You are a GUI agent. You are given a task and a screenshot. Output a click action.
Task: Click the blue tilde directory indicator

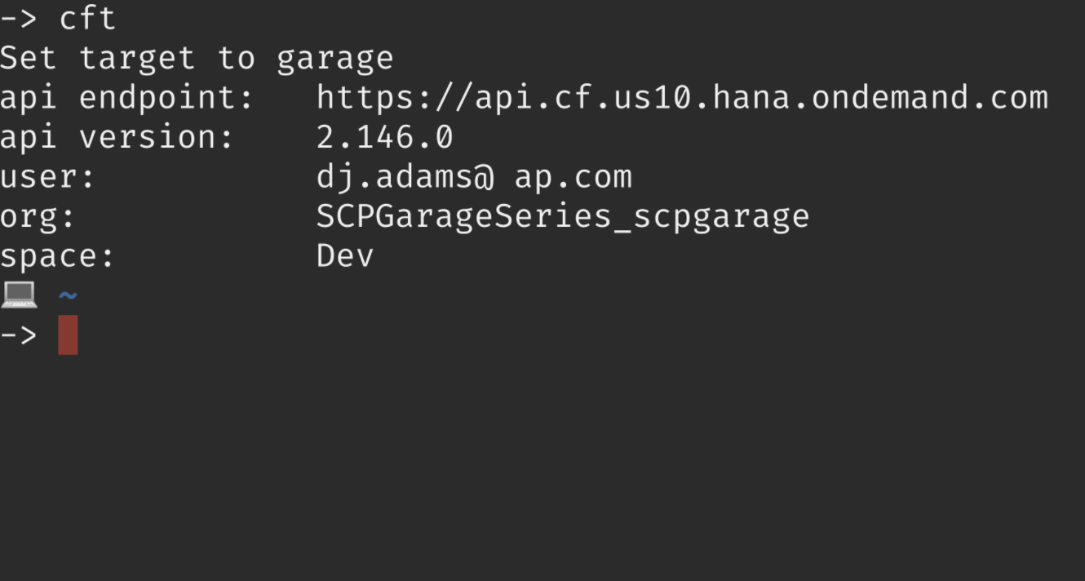[x=69, y=295]
